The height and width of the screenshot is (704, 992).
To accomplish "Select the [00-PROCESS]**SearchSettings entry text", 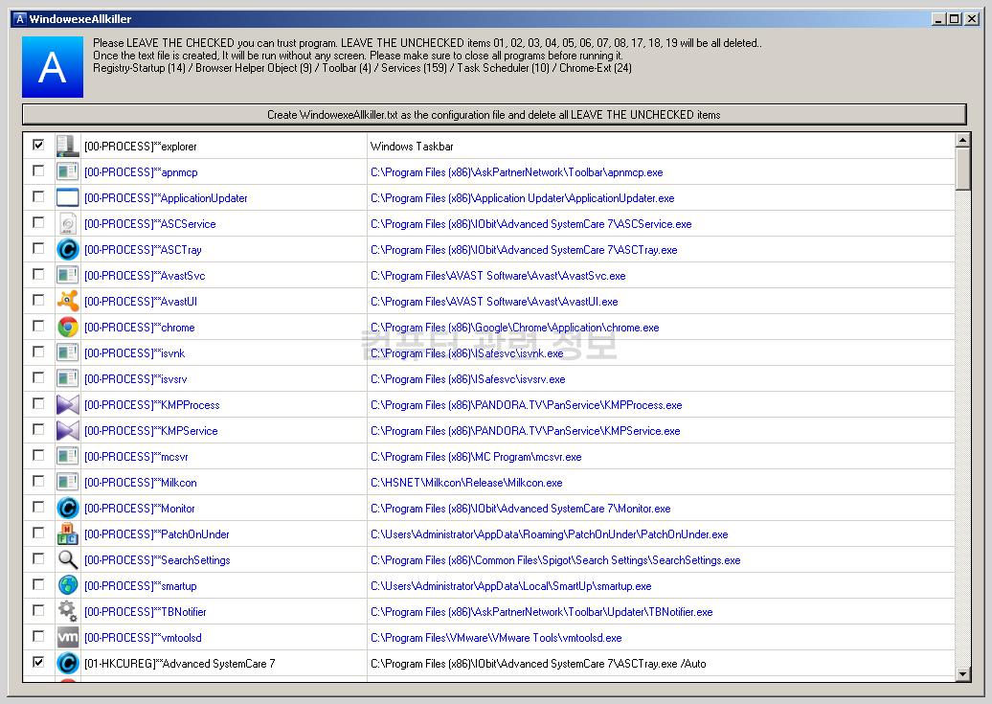I will (x=158, y=560).
